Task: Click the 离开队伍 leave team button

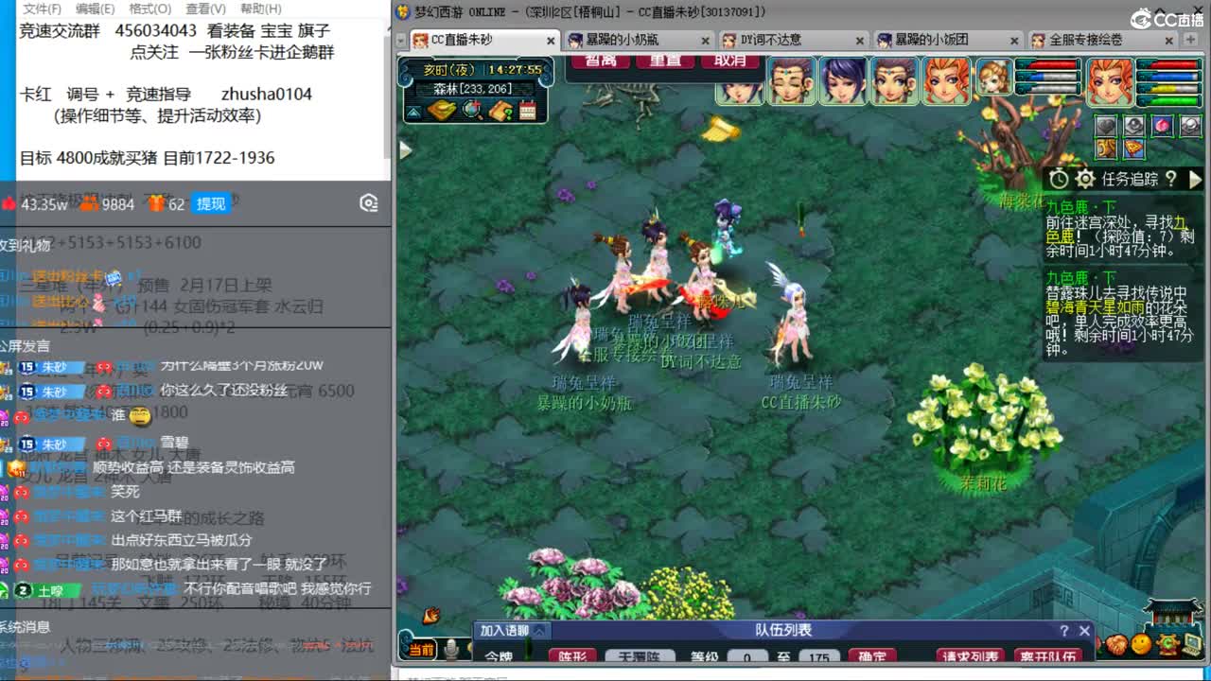Action: tap(1048, 656)
